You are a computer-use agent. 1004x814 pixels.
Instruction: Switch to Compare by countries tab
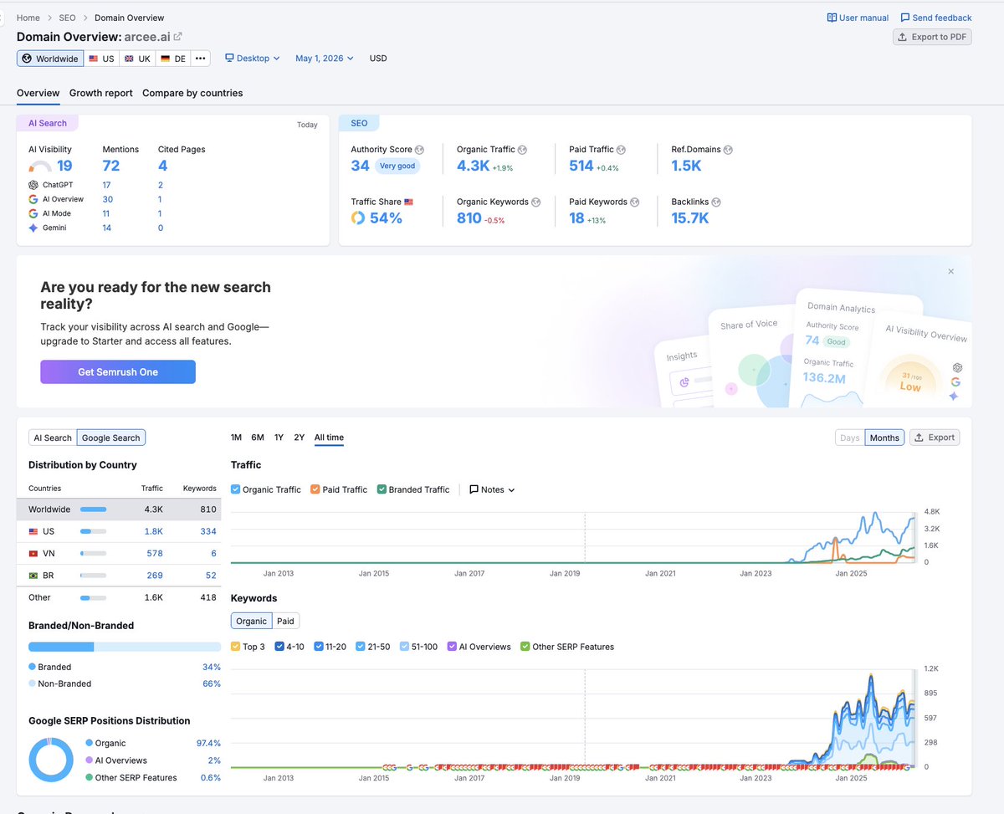pyautogui.click(x=192, y=93)
